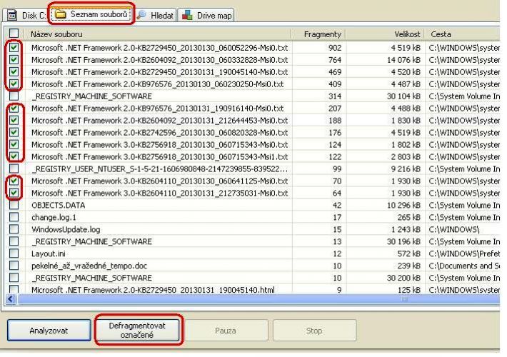
Task: Click the 14 076 kB size cell
Action: coord(403,60)
